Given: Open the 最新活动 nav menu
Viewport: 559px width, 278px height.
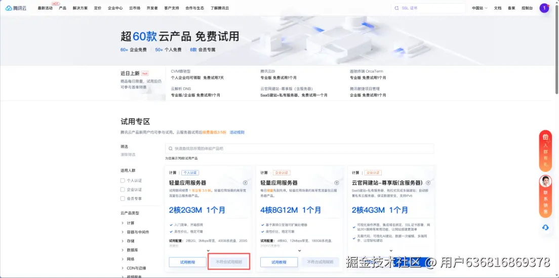Looking at the screenshot, I should coord(45,8).
